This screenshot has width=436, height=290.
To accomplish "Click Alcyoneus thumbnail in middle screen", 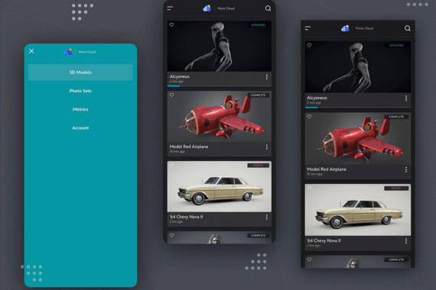I will (x=220, y=46).
